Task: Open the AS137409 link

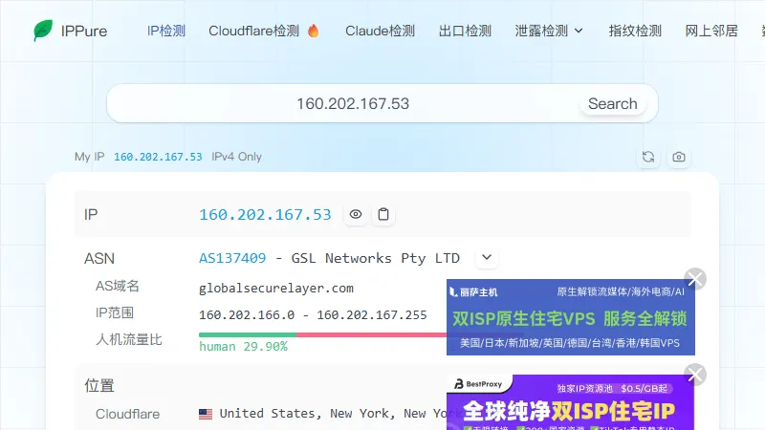Action: [232, 258]
